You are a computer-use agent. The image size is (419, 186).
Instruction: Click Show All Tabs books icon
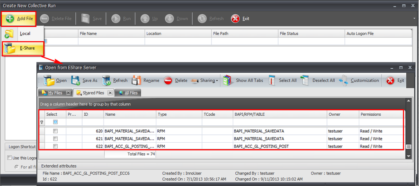pyautogui.click(x=228, y=81)
